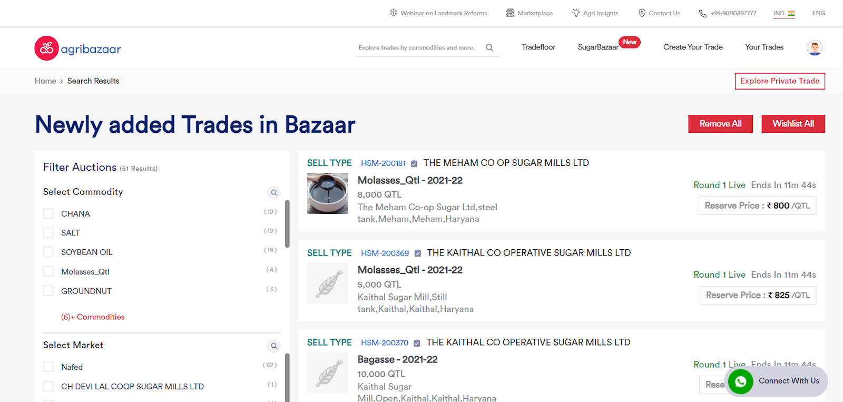
Task: Enable the SOYBEAN OIL filter checkbox
Action: click(x=48, y=252)
